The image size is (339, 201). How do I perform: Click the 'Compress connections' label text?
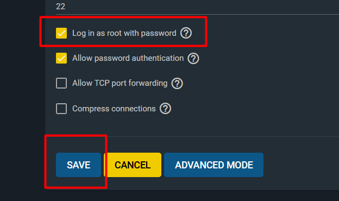tap(114, 109)
